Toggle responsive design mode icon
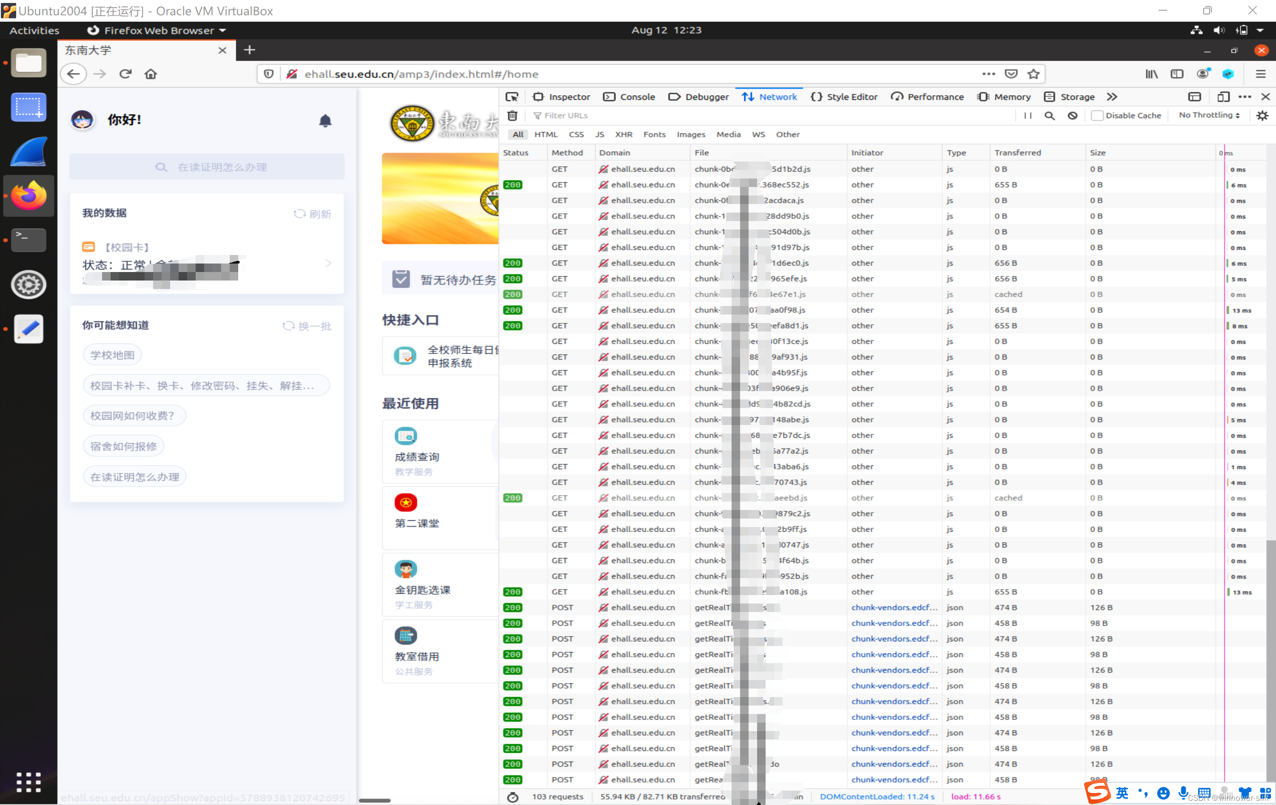 pyautogui.click(x=1223, y=97)
